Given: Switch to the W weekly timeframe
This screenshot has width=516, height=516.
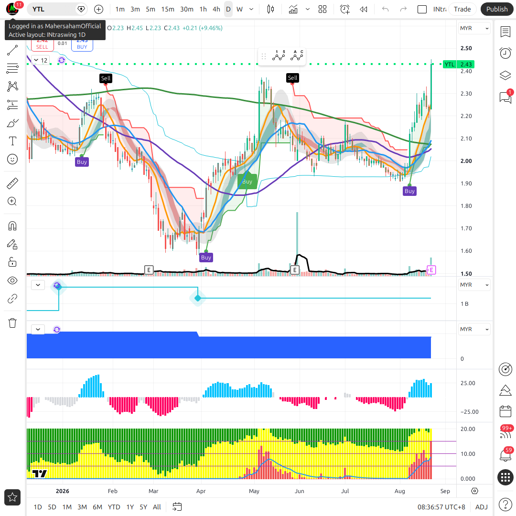Looking at the screenshot, I should click(x=239, y=9).
